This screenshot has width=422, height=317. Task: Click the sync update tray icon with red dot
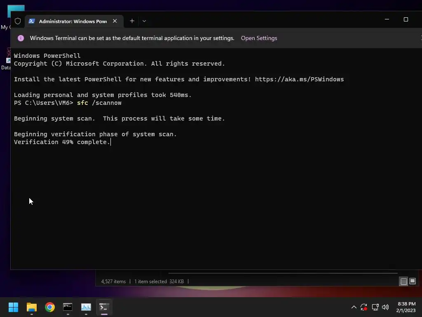[364, 307]
